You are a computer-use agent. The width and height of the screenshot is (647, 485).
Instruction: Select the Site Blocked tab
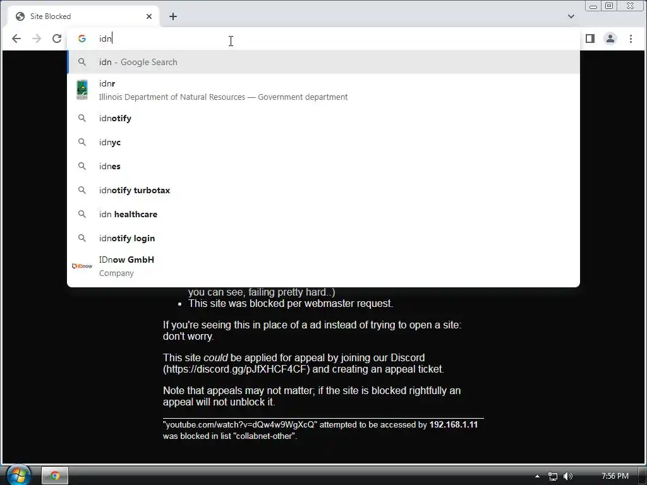[83, 16]
